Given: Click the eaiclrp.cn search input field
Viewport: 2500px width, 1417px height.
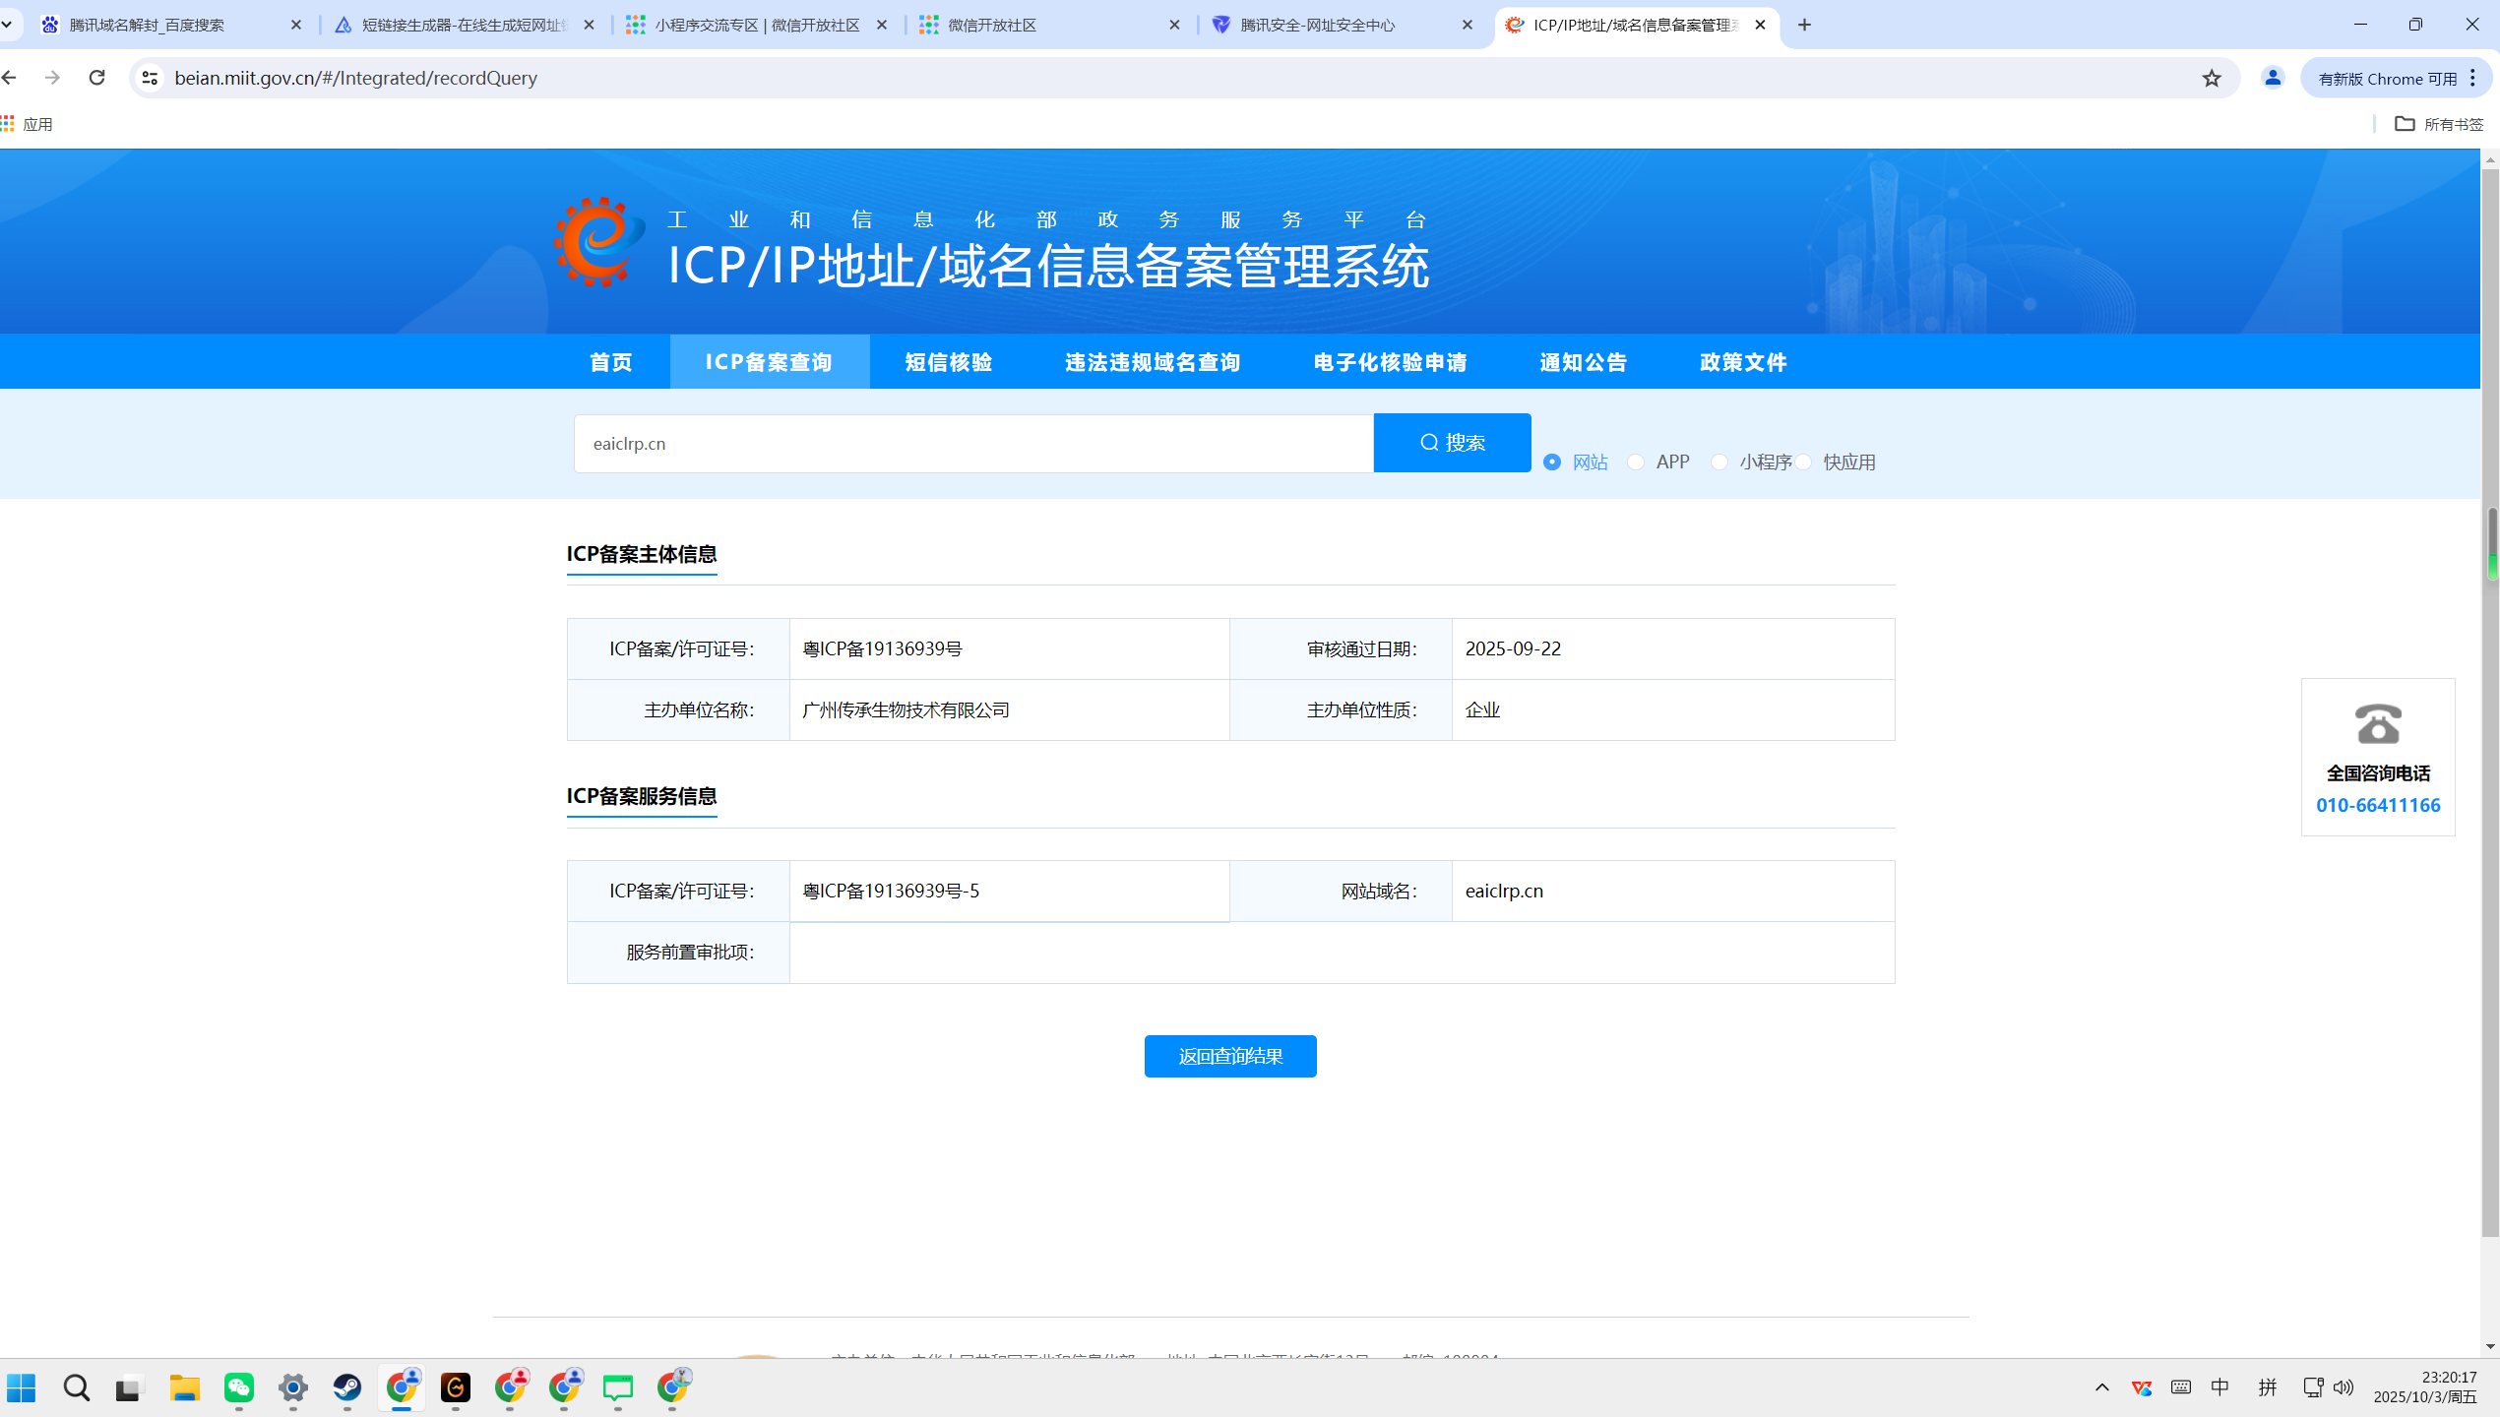Looking at the screenshot, I should pos(972,443).
